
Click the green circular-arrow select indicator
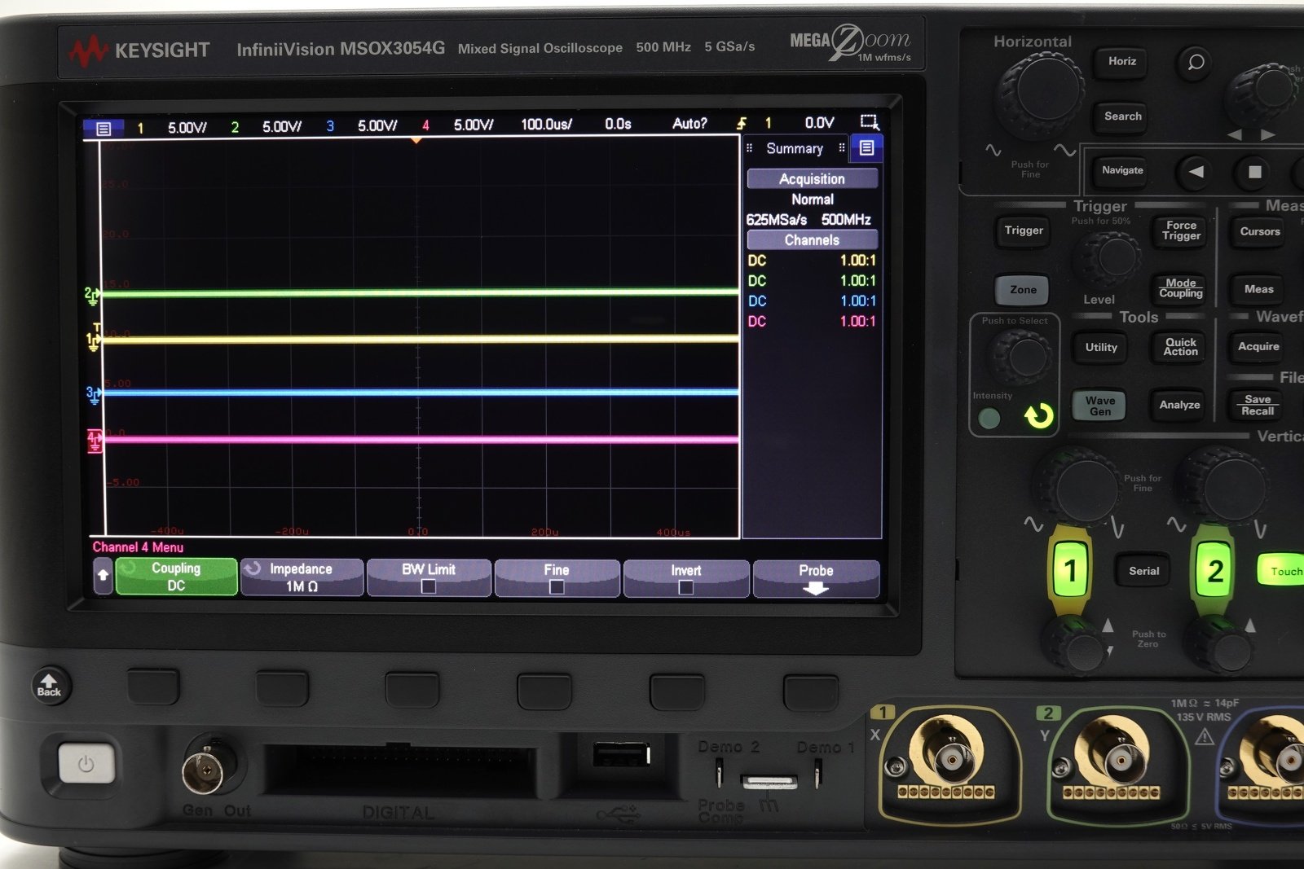1038,416
